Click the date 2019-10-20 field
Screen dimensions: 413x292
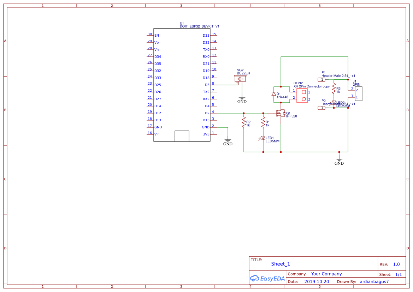317,281
